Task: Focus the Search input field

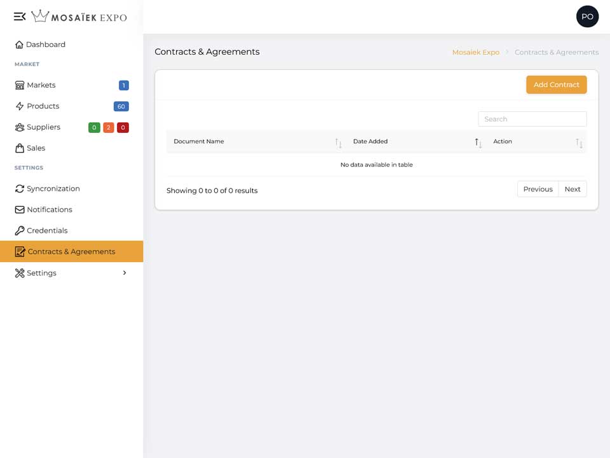Action: [x=532, y=119]
